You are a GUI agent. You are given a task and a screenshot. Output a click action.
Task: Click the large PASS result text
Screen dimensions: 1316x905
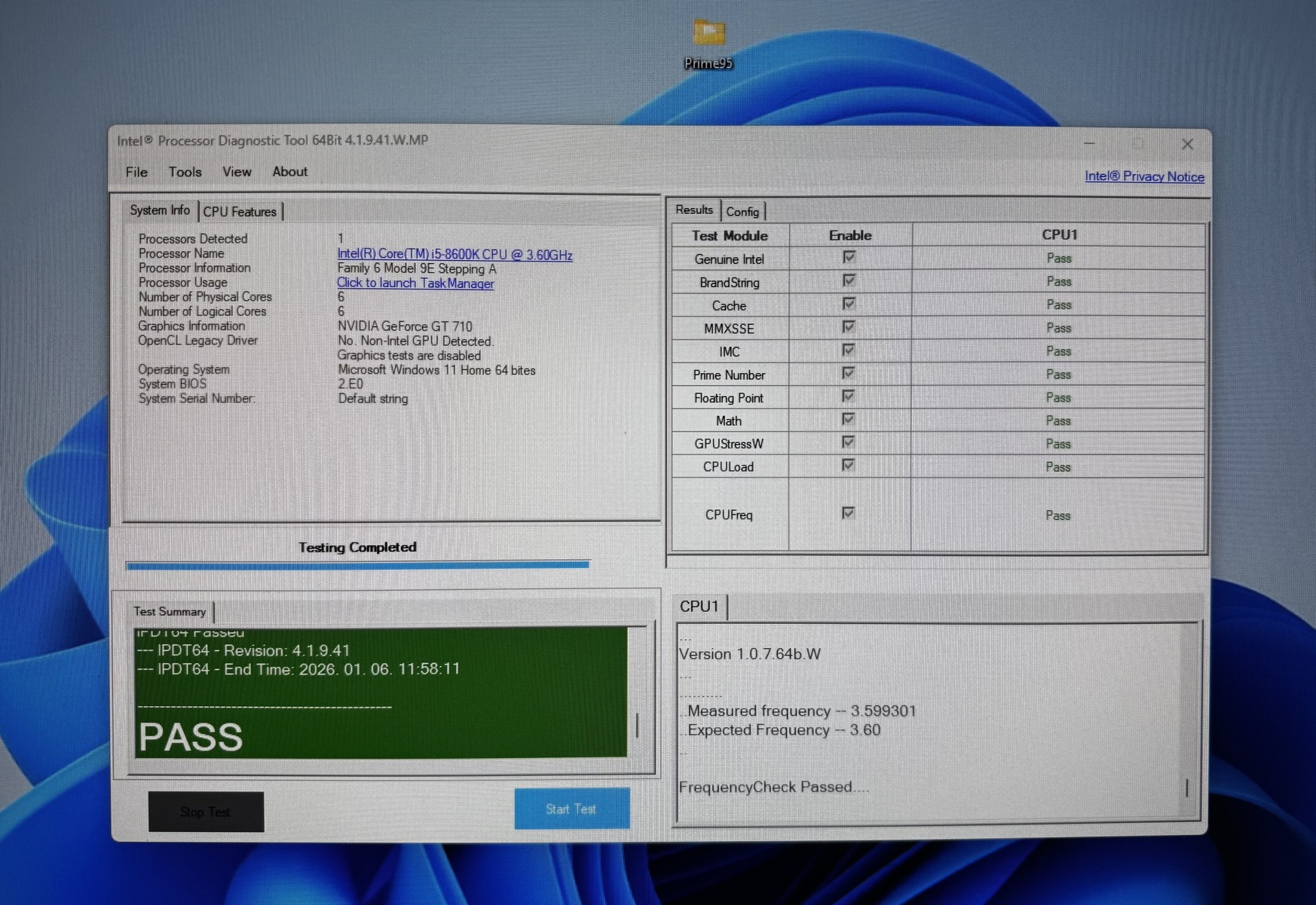coord(191,736)
